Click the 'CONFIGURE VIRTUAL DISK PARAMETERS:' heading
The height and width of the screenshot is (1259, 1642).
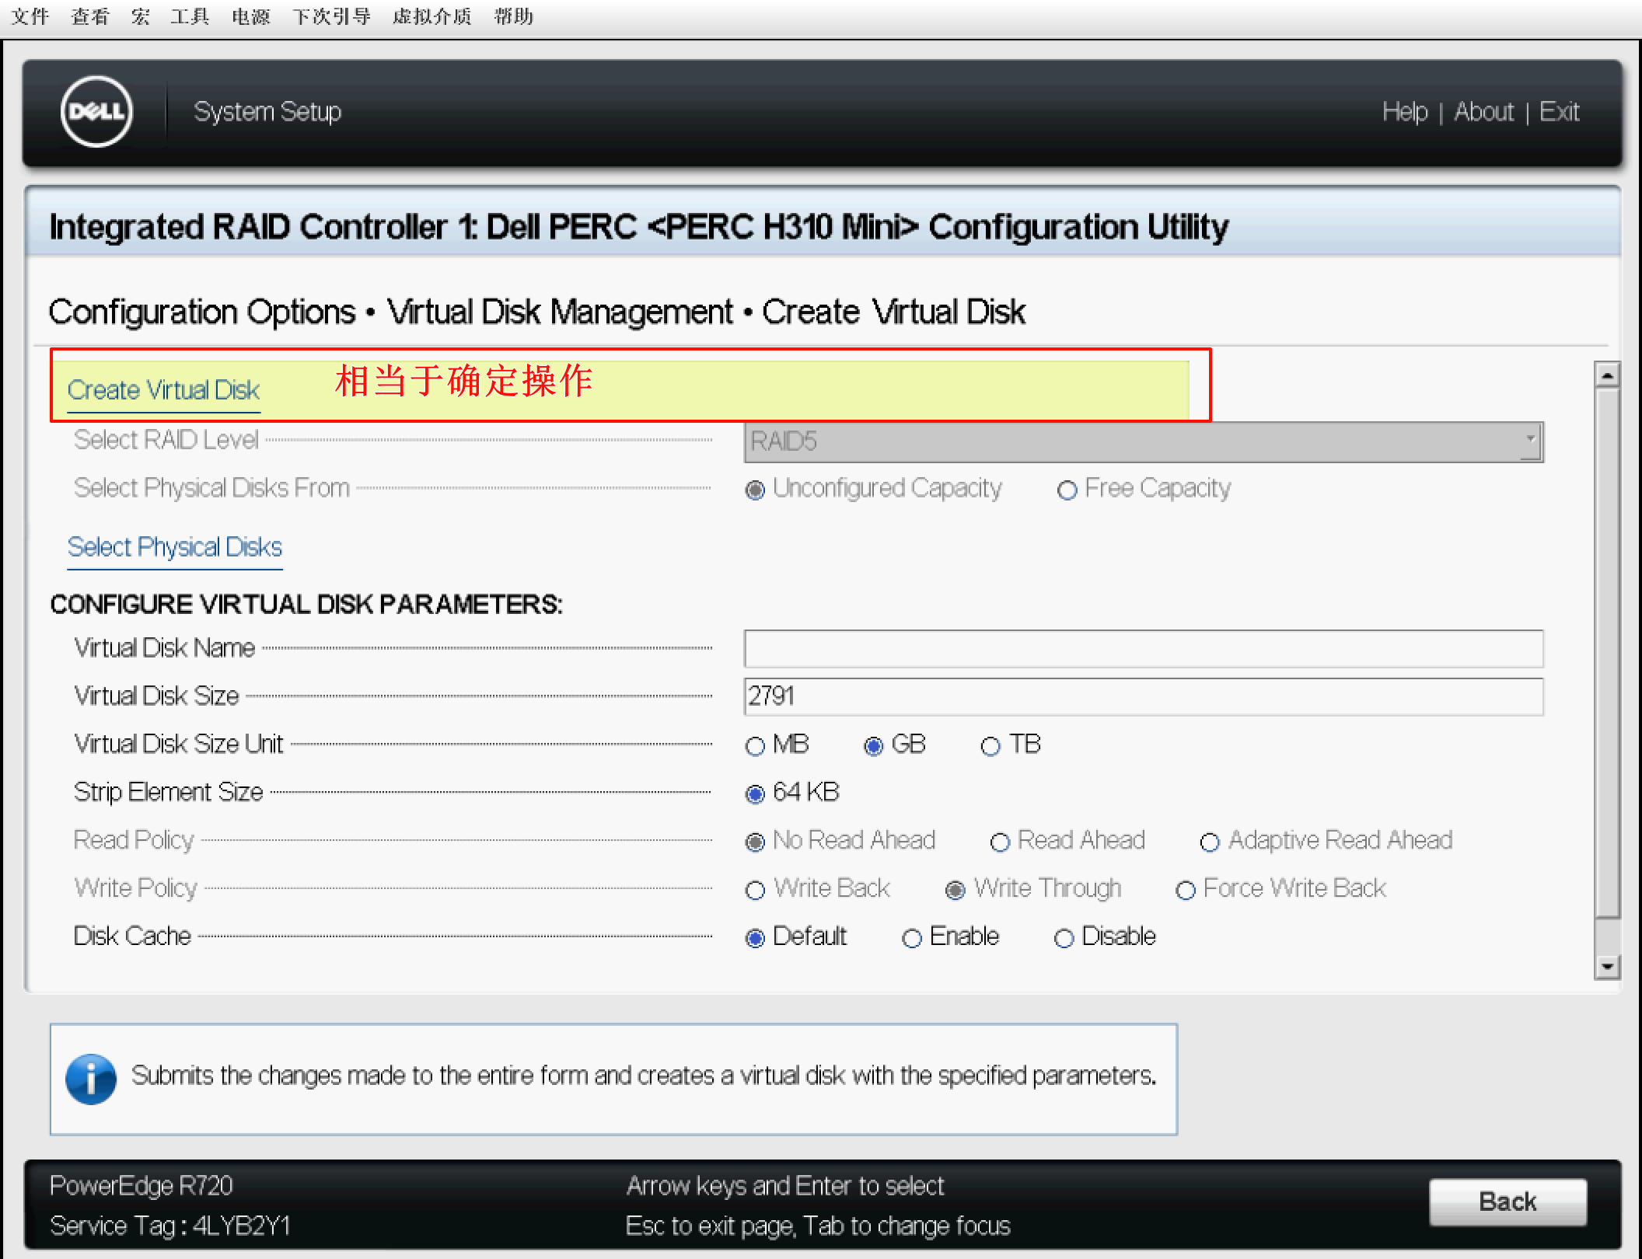pos(306,605)
